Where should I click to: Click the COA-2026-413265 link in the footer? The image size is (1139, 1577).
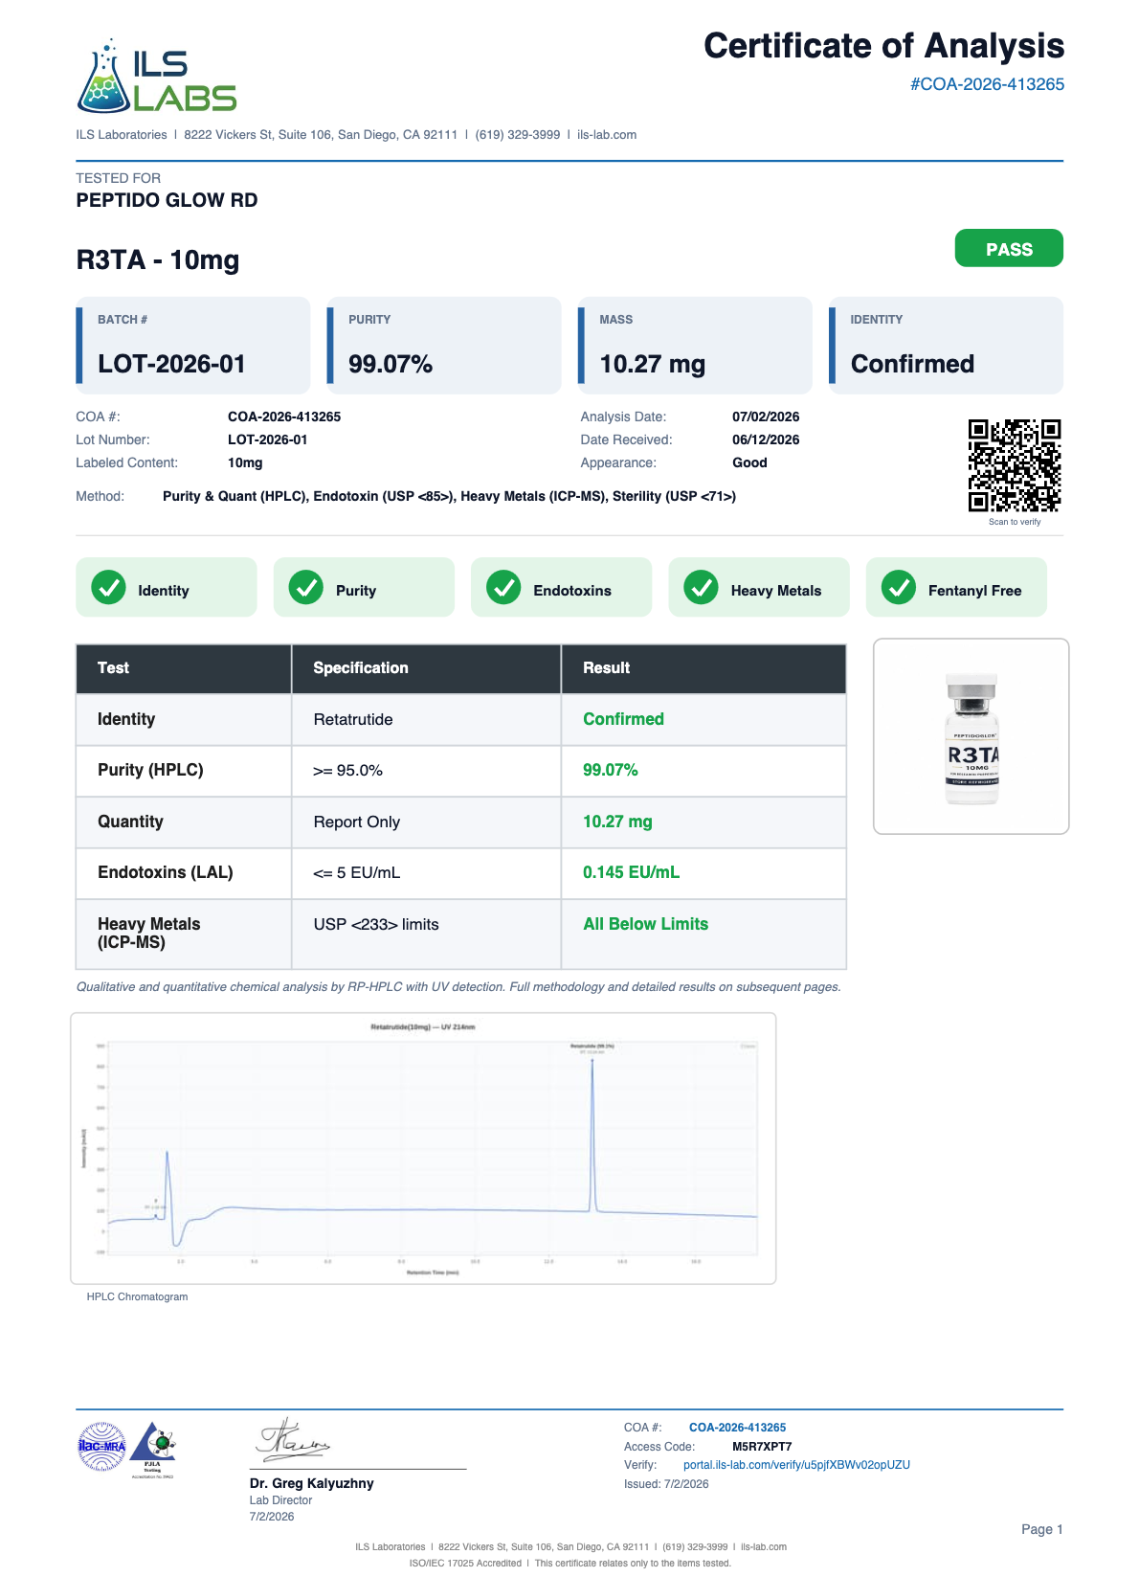coord(737,1428)
